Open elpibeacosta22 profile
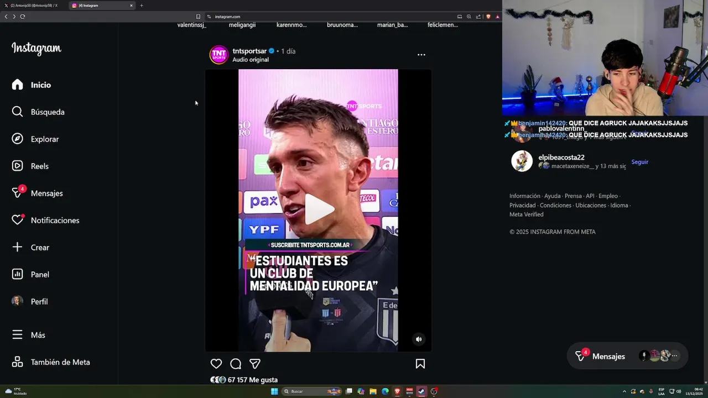This screenshot has width=708, height=398. 561,158
